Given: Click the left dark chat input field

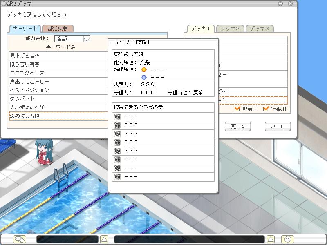Looking at the screenshot, I should tap(67, 239).
